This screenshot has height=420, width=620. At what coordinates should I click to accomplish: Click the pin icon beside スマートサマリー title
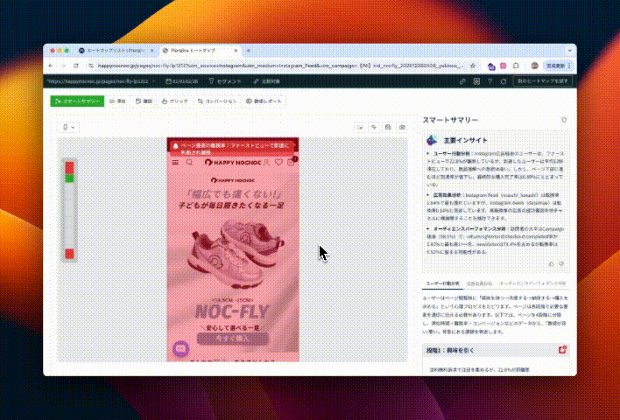click(x=564, y=120)
